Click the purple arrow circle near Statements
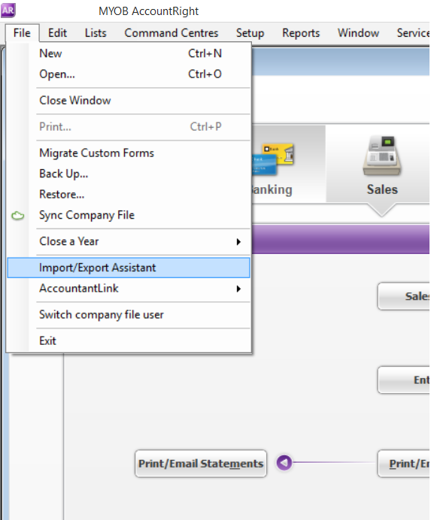The height and width of the screenshot is (520, 431). (284, 462)
